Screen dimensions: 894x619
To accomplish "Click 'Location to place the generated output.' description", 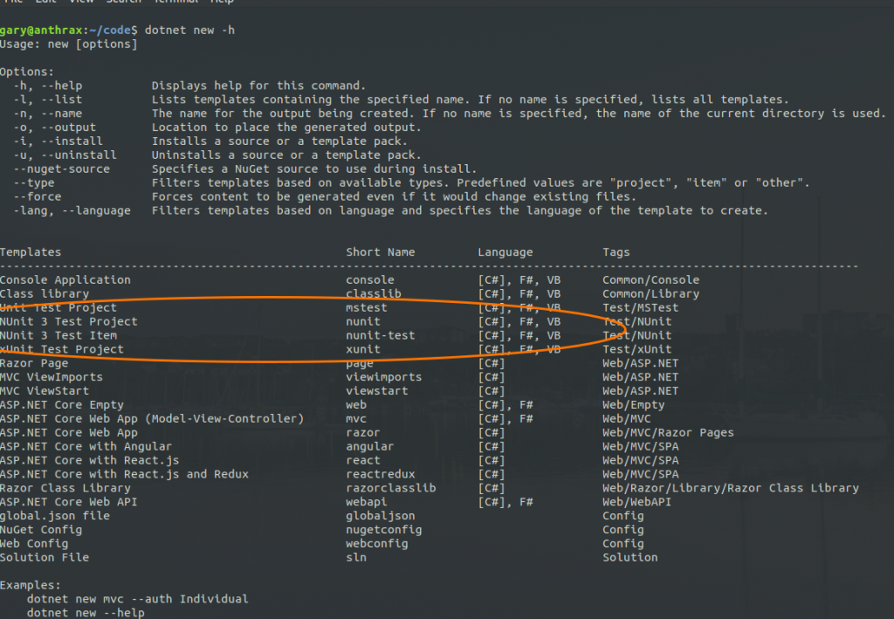I will [286, 127].
